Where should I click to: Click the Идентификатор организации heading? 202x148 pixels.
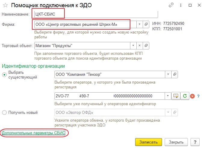click(33, 66)
